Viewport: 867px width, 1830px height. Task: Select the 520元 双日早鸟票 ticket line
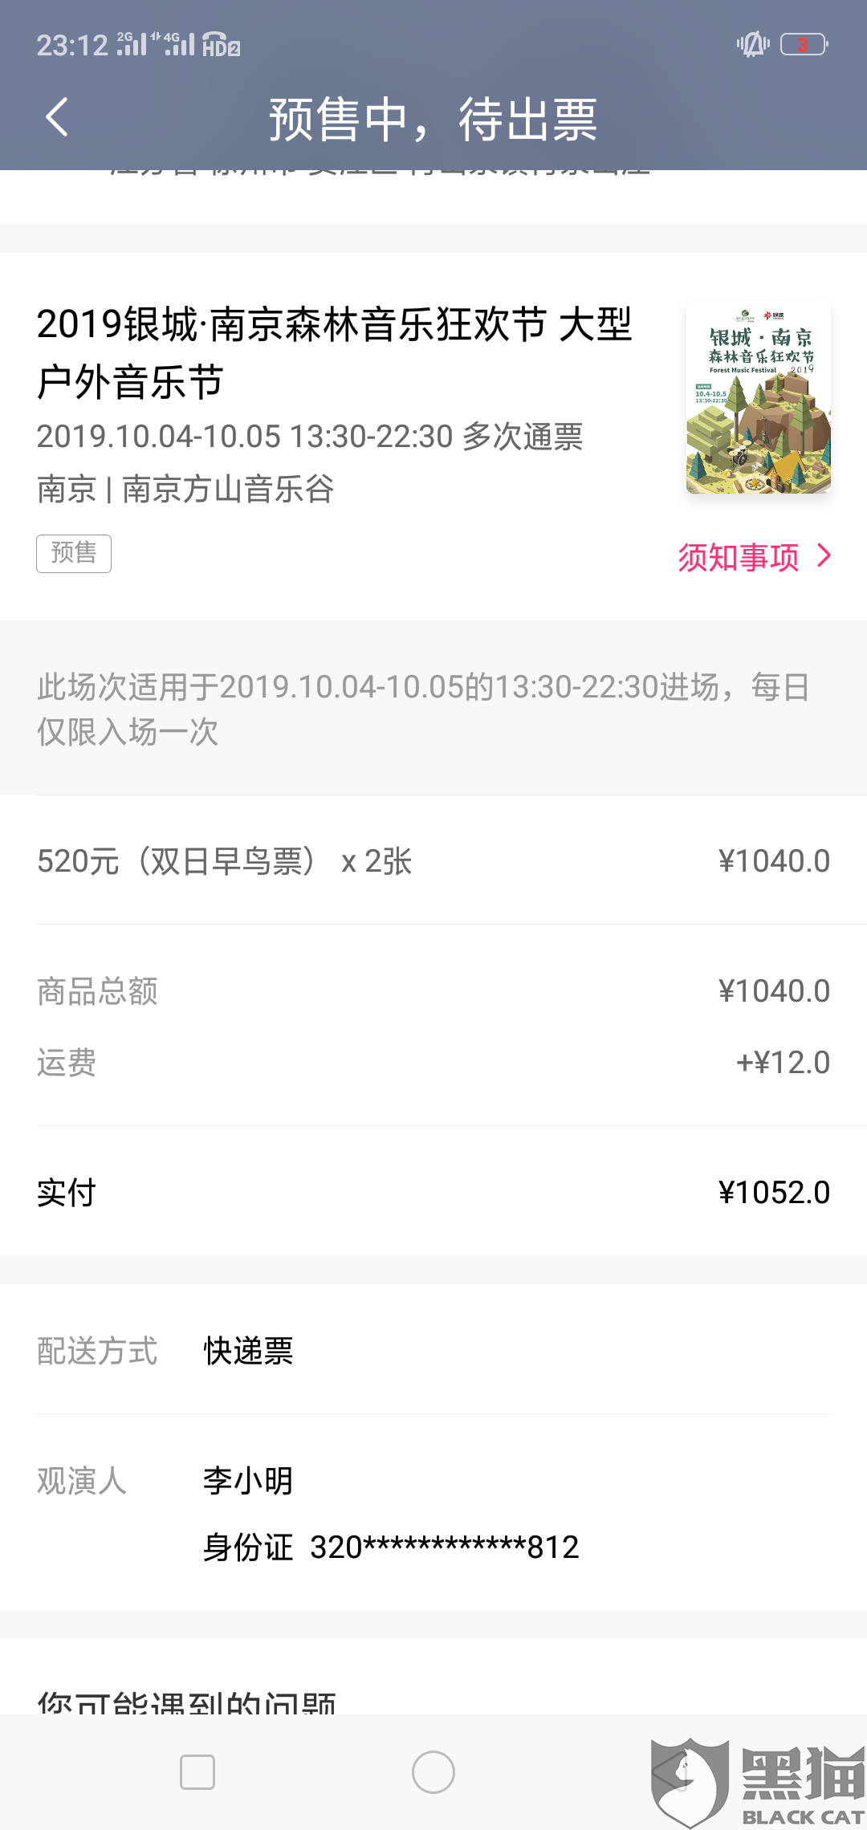tap(225, 861)
